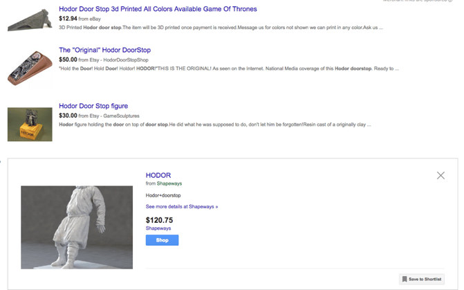Click the HodorDoorStopShop seller name
464x290 pixels.
(126, 60)
